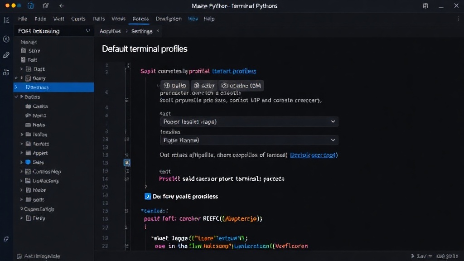The width and height of the screenshot is (464, 261).
Task: Expand the Uoifactorrs folder
Action: pyautogui.click(x=22, y=181)
